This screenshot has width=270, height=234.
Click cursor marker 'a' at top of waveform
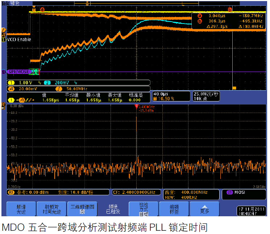tap(42, 10)
